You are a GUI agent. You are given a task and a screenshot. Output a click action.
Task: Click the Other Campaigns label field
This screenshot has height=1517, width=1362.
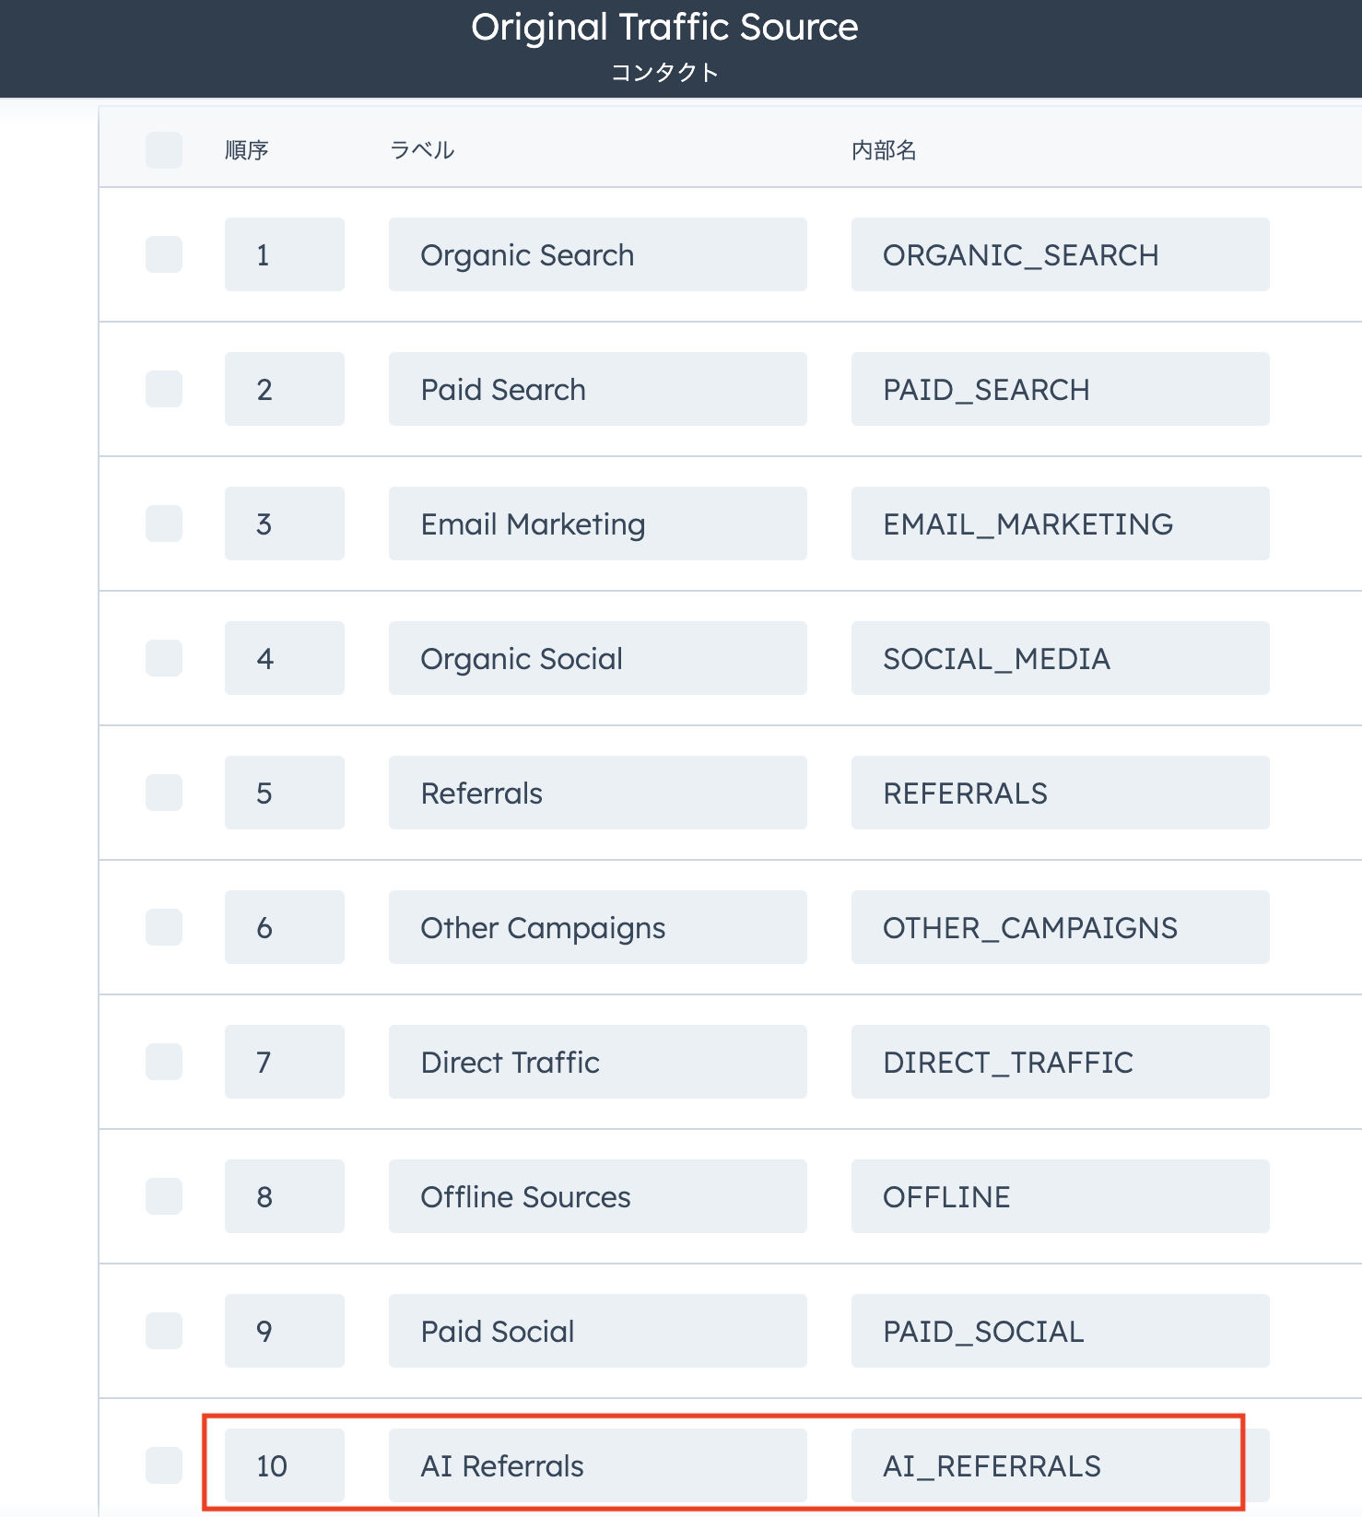click(x=598, y=927)
